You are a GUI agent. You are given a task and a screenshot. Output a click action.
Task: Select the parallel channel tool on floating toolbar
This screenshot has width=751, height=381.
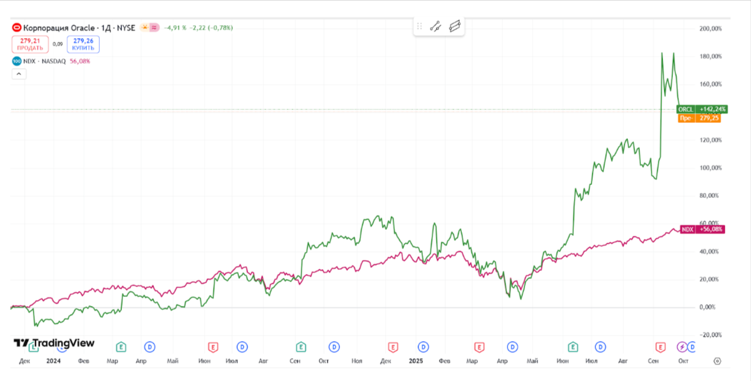pyautogui.click(x=456, y=26)
